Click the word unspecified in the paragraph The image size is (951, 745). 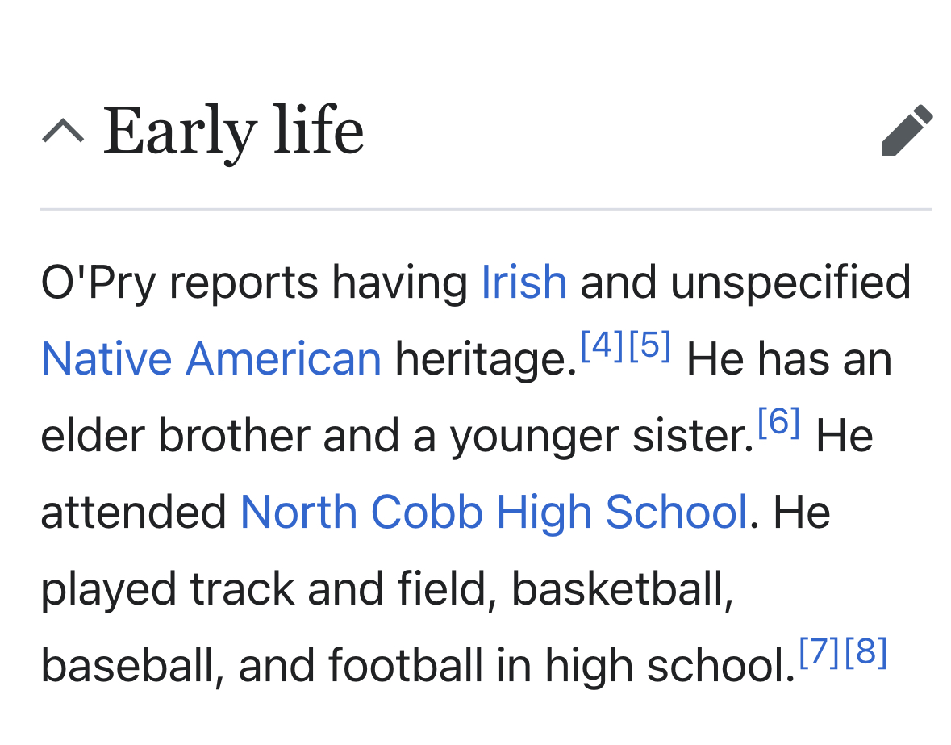790,283
